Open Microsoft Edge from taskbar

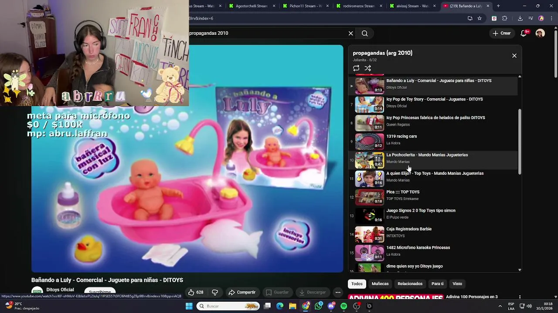click(x=280, y=306)
